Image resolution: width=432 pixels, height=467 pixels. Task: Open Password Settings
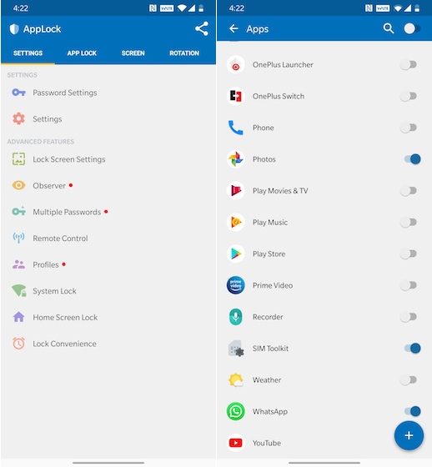coord(108,93)
